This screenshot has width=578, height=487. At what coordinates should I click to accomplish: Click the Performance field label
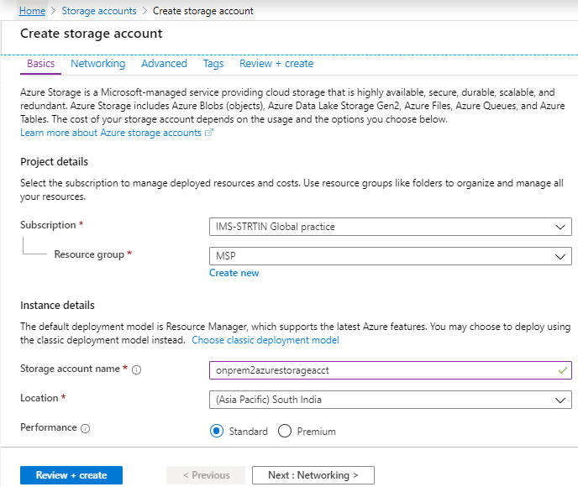48,427
